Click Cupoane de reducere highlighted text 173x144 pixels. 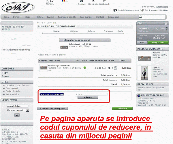[x=52, y=94]
